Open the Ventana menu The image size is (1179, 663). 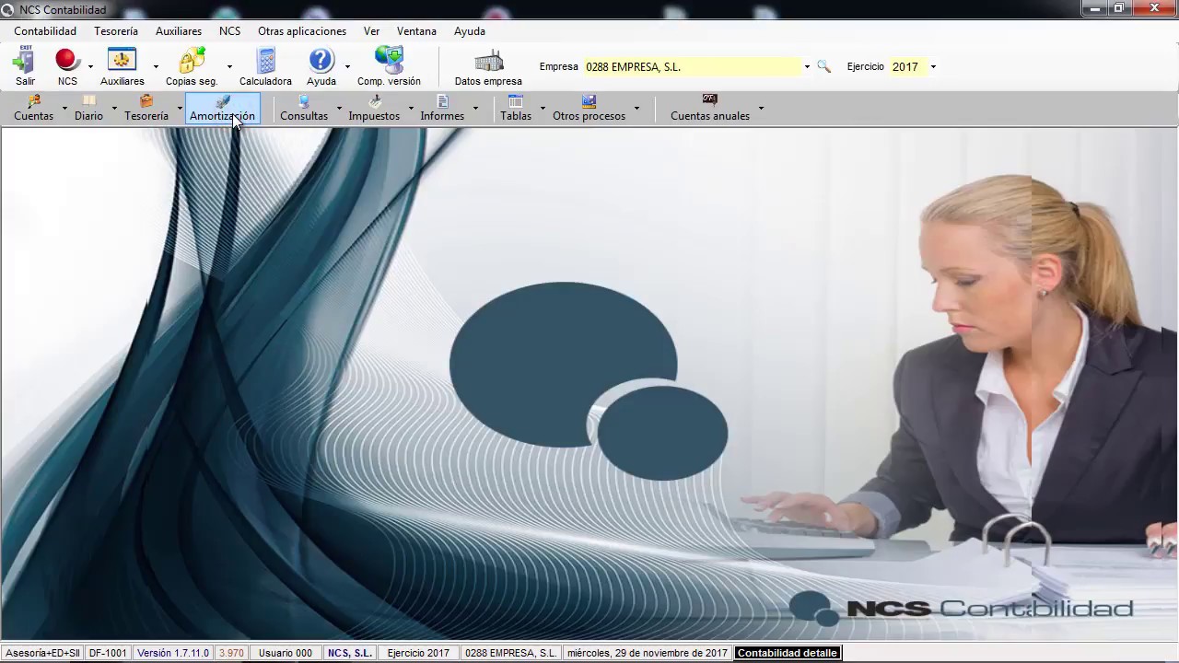[416, 31]
